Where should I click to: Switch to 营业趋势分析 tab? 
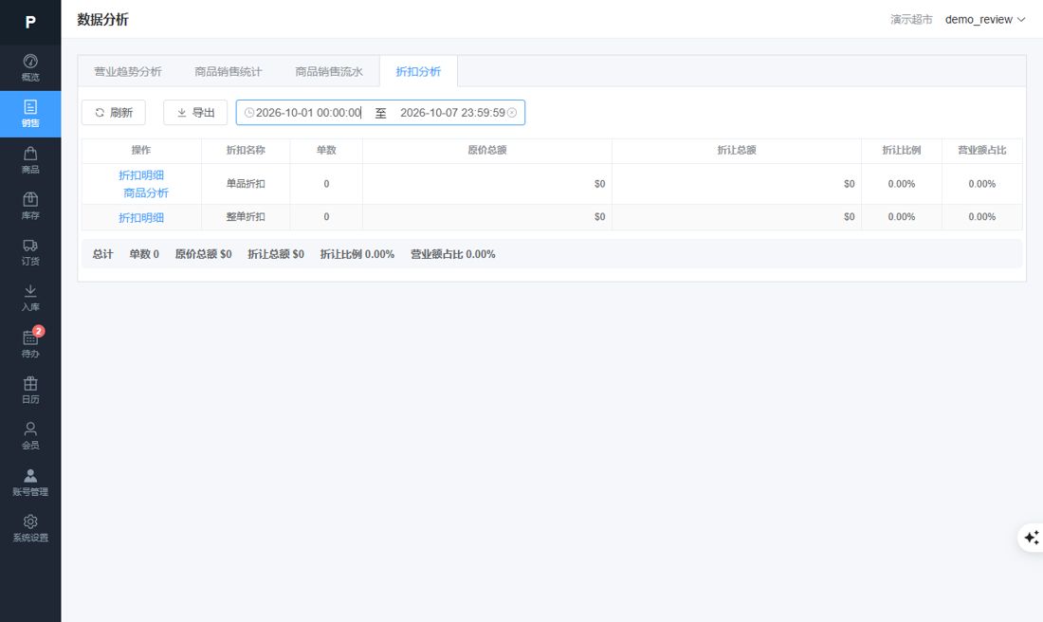pyautogui.click(x=128, y=71)
